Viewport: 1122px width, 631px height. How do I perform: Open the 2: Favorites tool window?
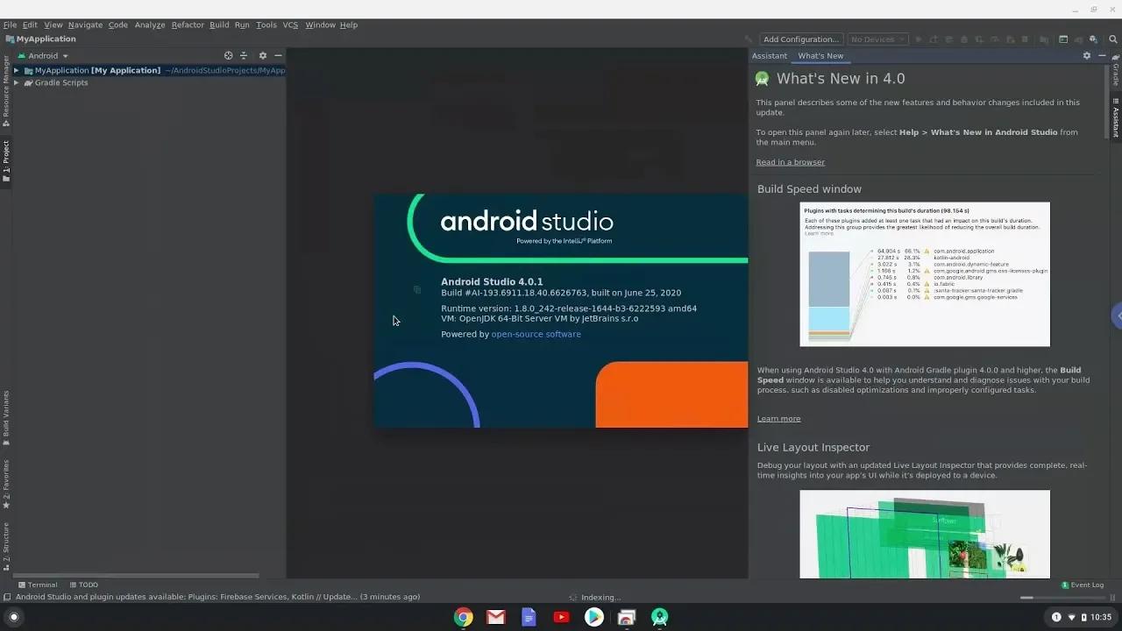[x=5, y=484]
